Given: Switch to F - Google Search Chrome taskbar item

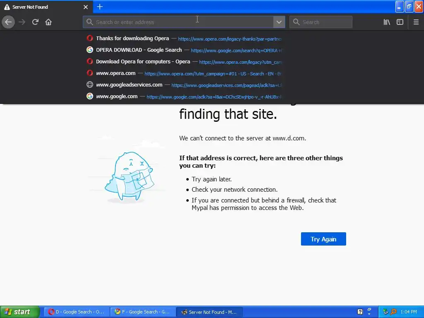Looking at the screenshot, I should pyautogui.click(x=143, y=312).
